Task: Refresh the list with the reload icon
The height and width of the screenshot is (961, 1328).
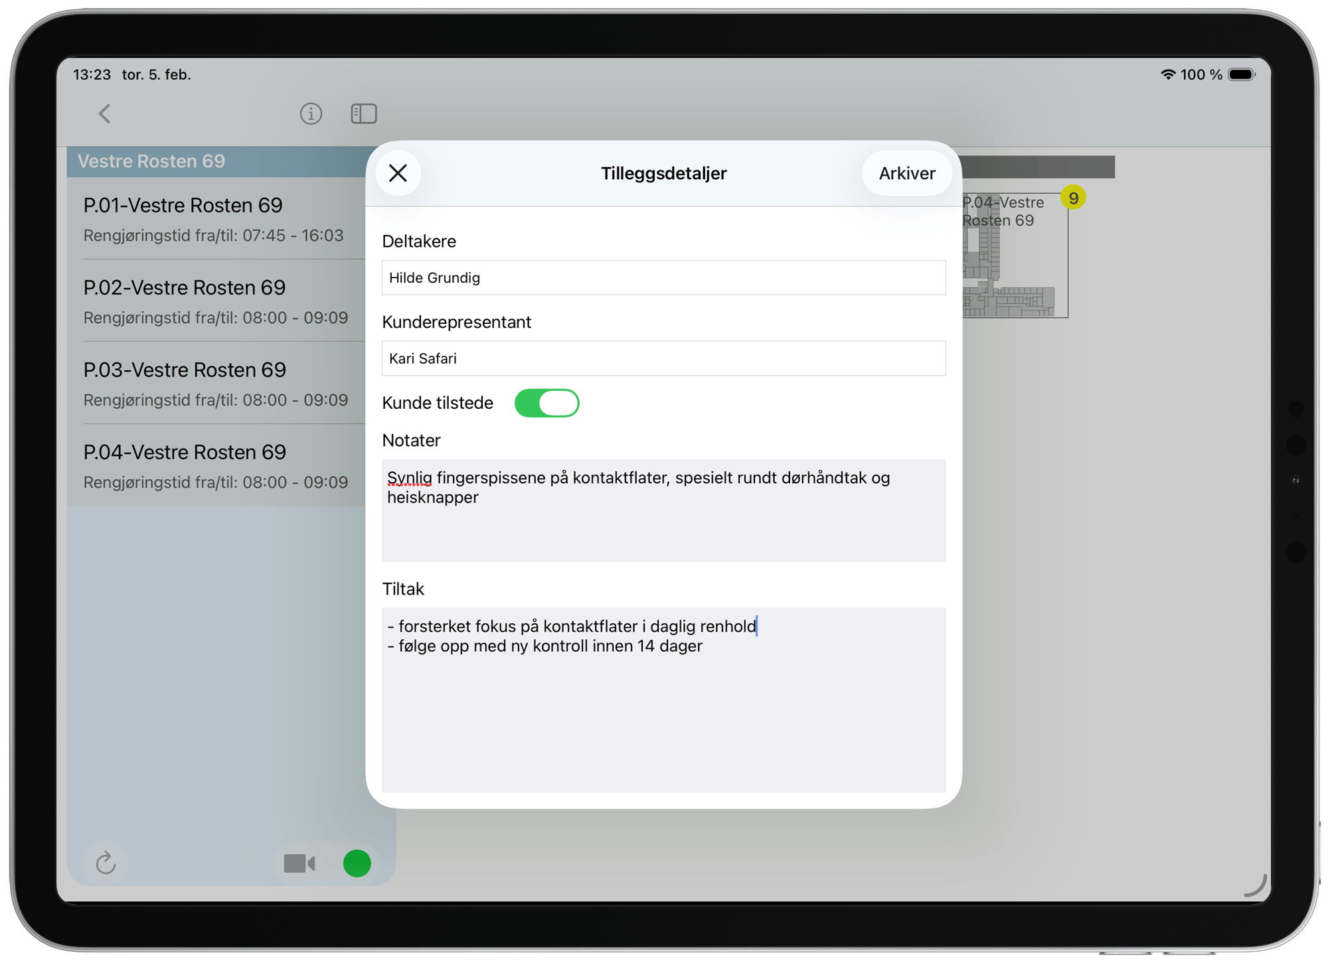Action: coord(106,863)
